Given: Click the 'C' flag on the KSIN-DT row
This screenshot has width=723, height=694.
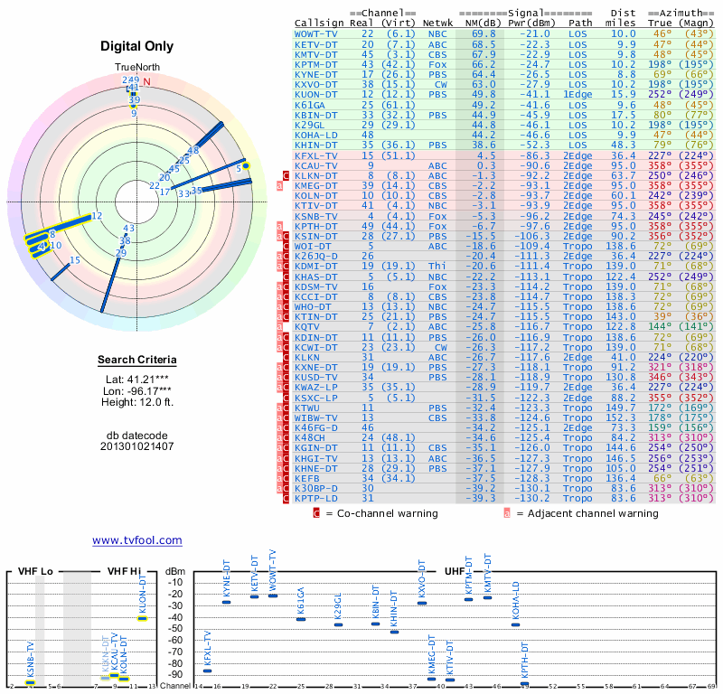Looking at the screenshot, I should [x=286, y=236].
